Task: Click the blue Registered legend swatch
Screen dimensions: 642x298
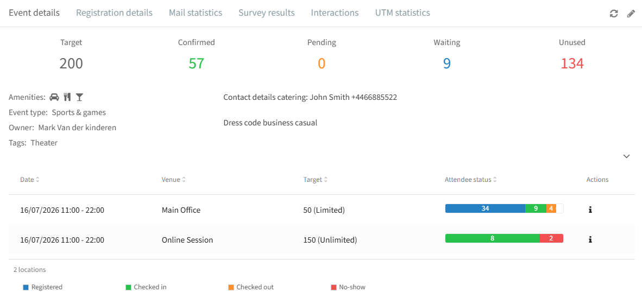Action: pyautogui.click(x=26, y=287)
